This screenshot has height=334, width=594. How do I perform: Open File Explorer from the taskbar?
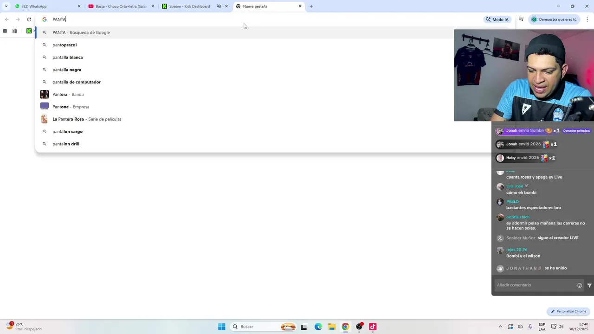point(332,327)
